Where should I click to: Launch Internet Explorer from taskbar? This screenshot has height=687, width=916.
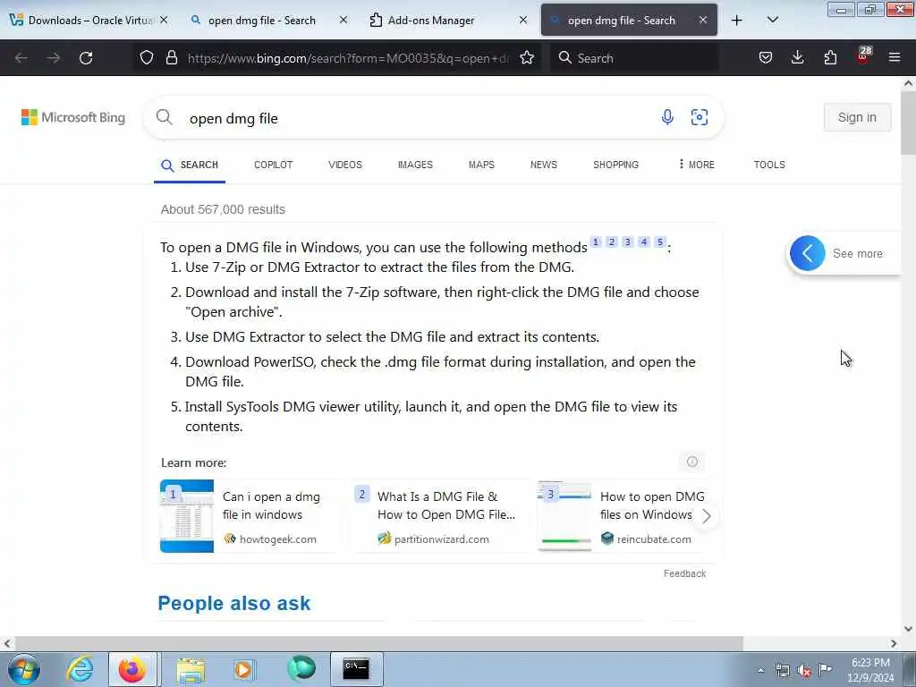80,669
